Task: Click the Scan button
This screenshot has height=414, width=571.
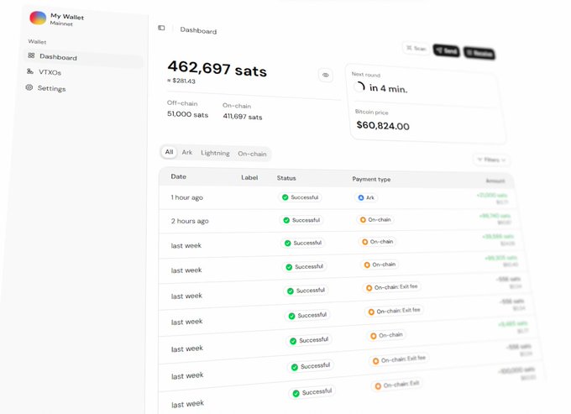Action: pos(416,48)
